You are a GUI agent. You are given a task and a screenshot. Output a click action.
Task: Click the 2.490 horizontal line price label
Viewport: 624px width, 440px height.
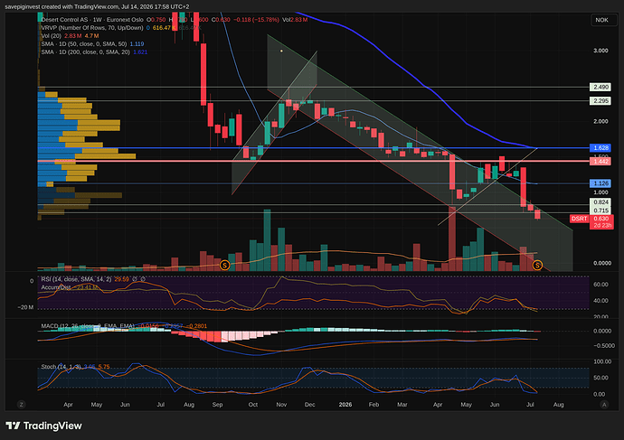click(x=600, y=87)
